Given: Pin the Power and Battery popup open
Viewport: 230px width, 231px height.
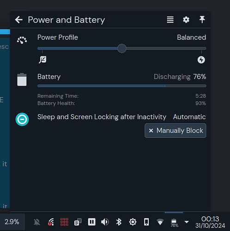Looking at the screenshot, I should [x=202, y=19].
